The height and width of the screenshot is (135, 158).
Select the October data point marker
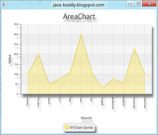click(x=124, y=83)
